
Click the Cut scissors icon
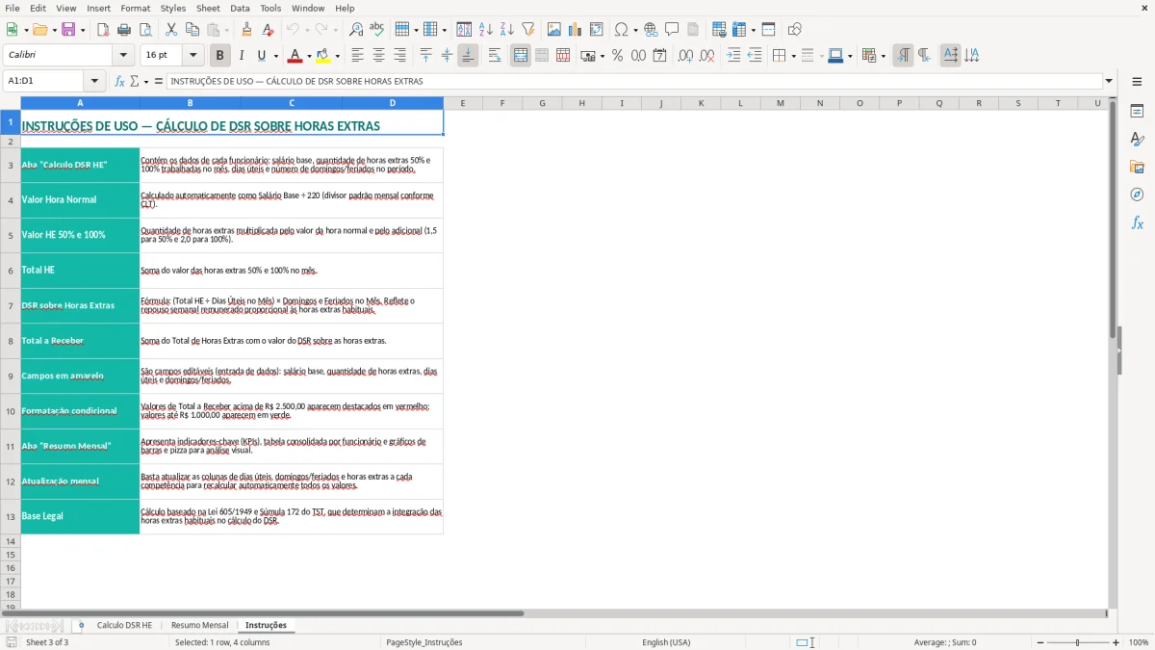(171, 30)
